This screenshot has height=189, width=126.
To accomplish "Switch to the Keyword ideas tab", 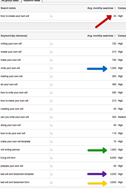I will (32, 1).
